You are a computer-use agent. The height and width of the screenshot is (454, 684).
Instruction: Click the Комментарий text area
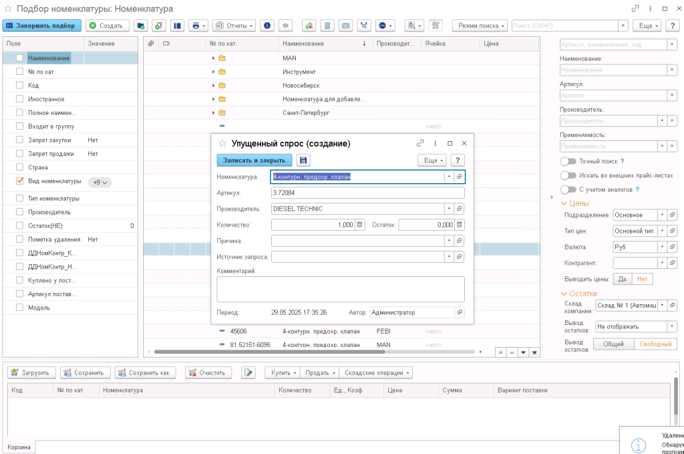(341, 289)
